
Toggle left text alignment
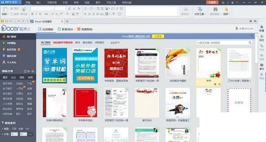pos(85,14)
